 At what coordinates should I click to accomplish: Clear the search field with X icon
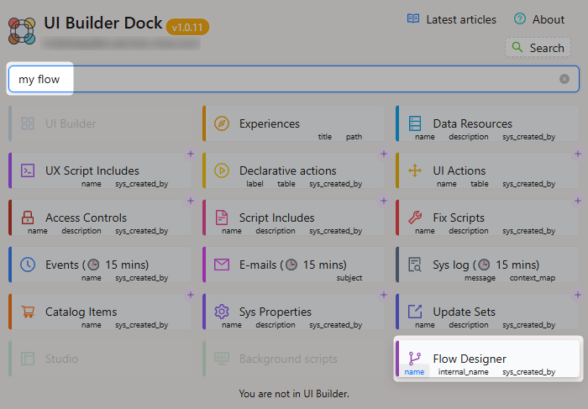pyautogui.click(x=564, y=79)
